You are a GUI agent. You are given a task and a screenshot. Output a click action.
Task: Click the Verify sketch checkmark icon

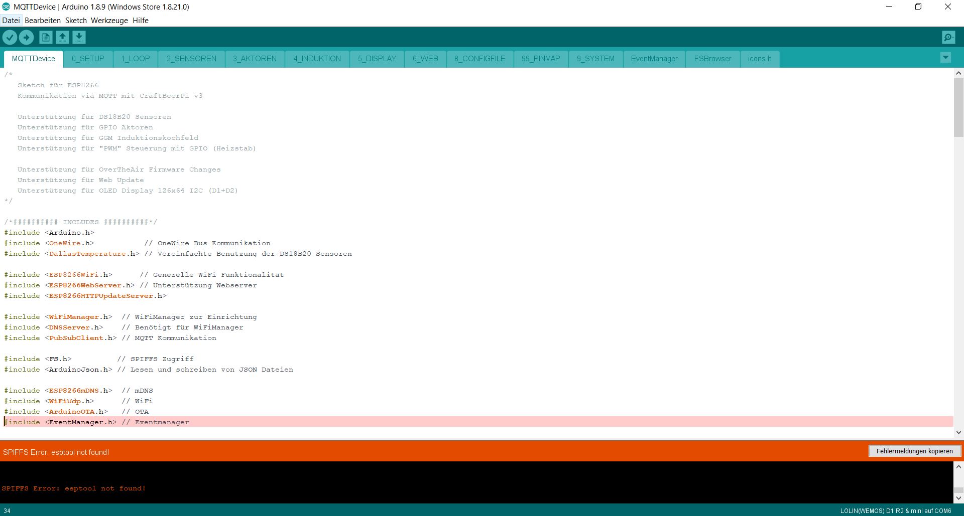click(10, 38)
